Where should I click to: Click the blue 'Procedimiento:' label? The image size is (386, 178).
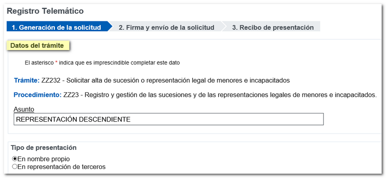[x=38, y=95]
